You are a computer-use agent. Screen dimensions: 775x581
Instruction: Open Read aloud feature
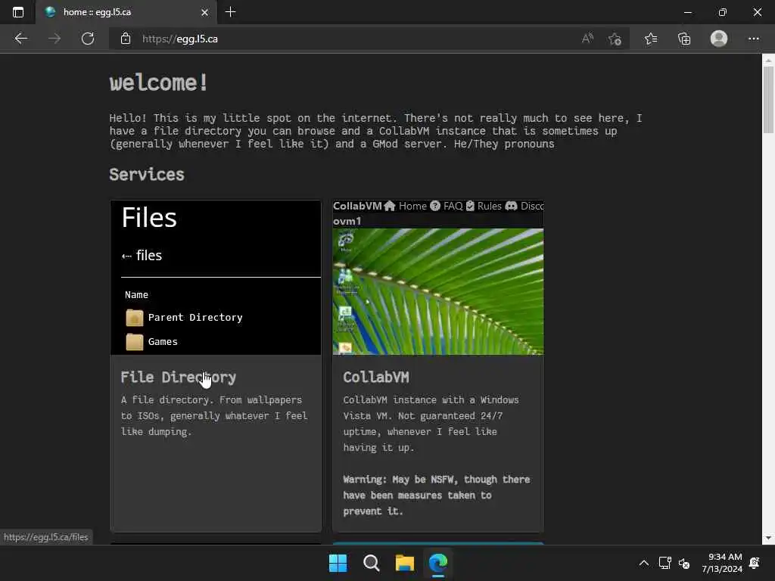click(x=587, y=39)
